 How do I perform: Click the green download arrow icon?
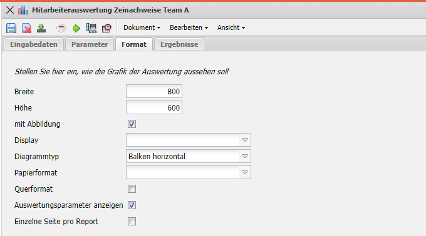click(41, 28)
